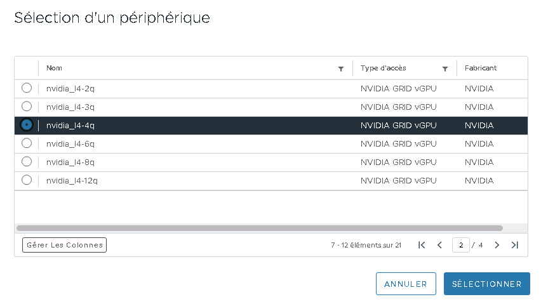Image resolution: width=541 pixels, height=304 pixels.
Task: Click the Fabricant column header
Action: pyautogui.click(x=480, y=68)
